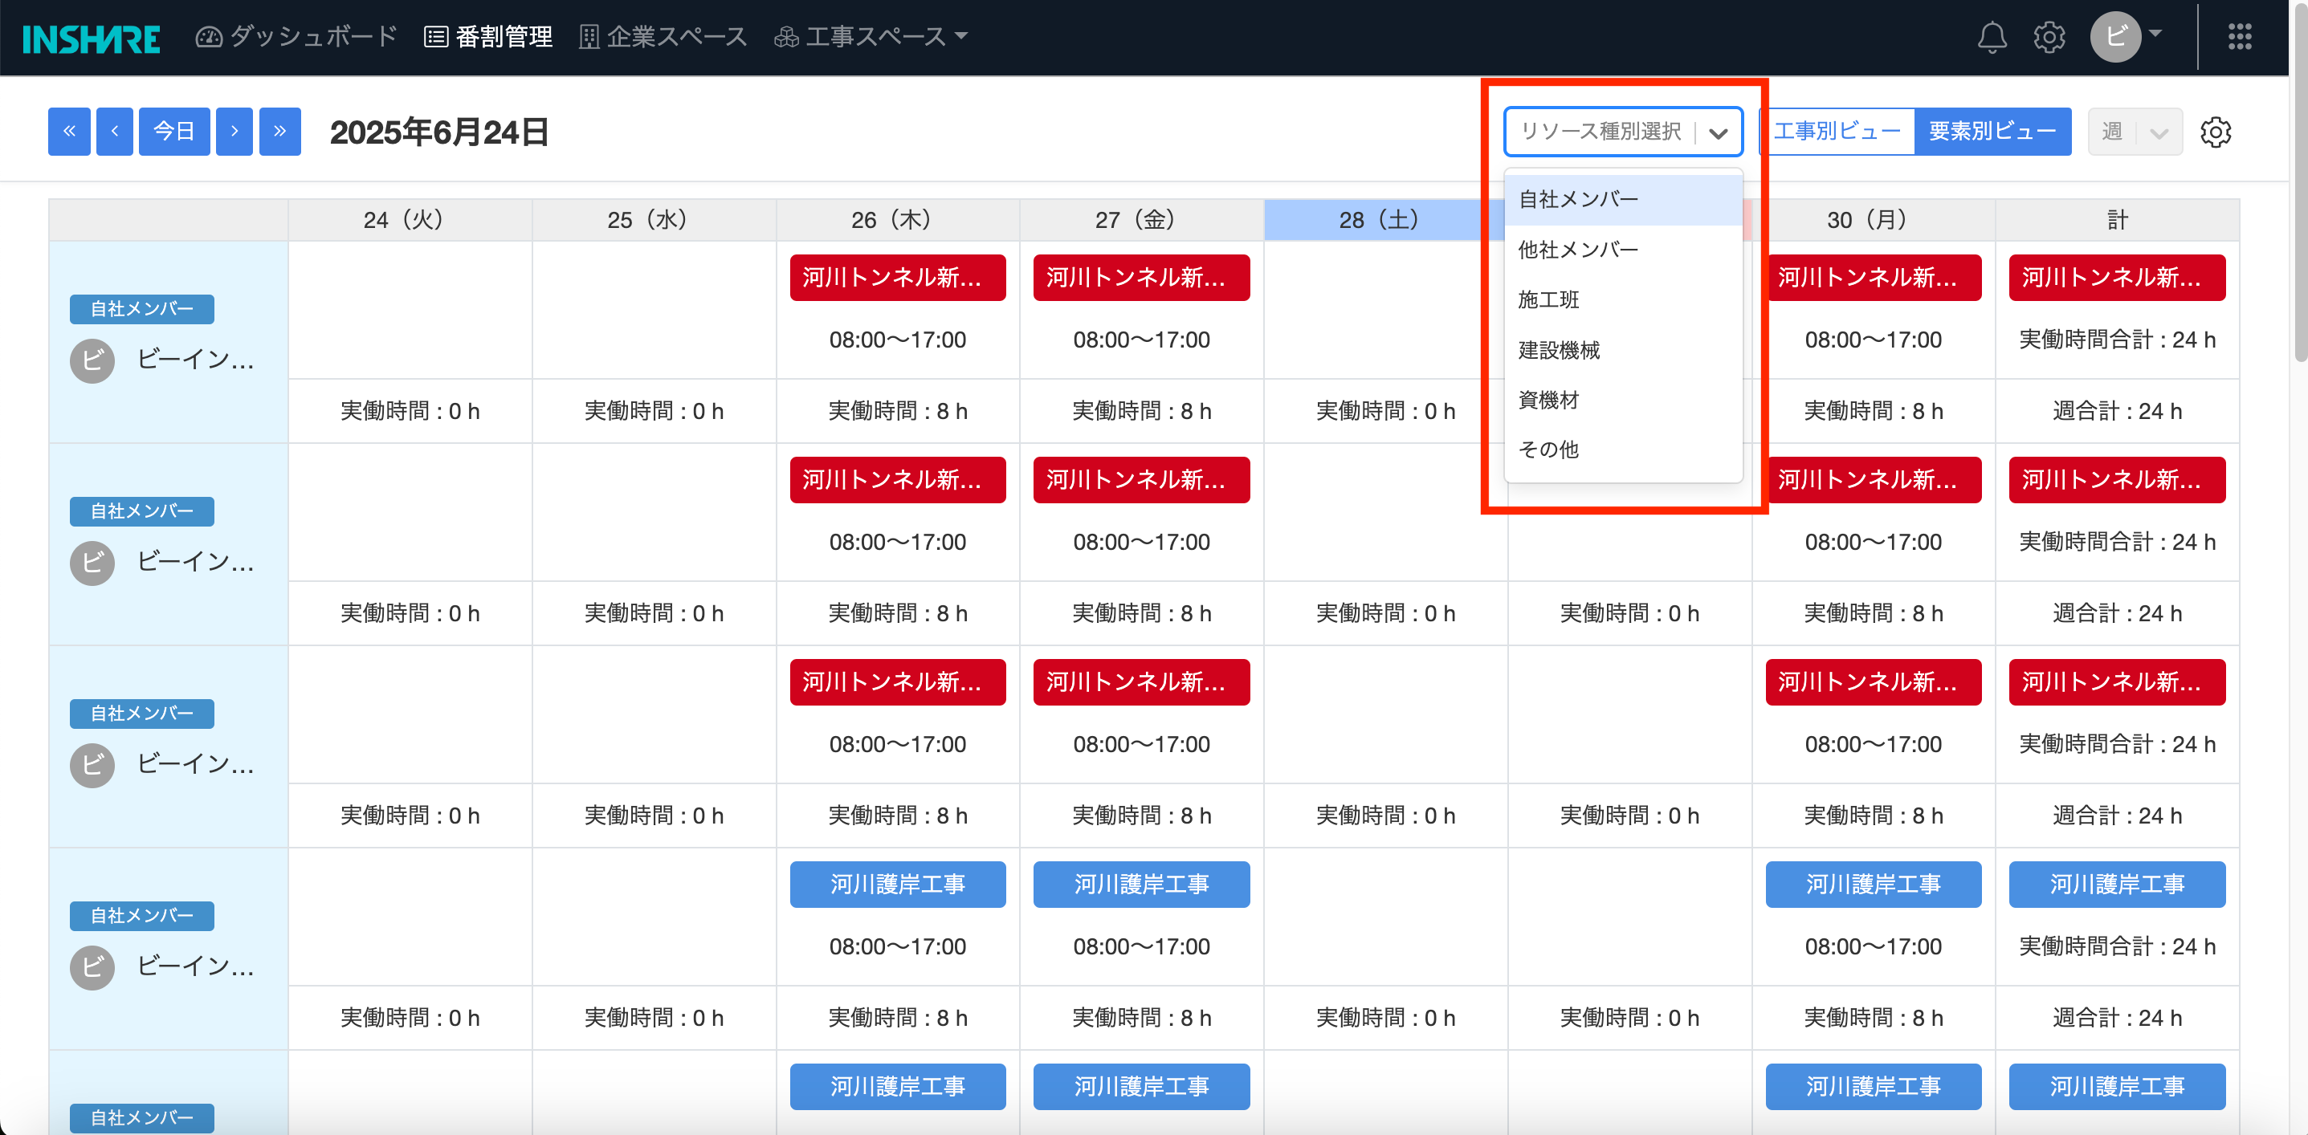
Task: Open third row's 27（金）河川トンネル新 event
Action: [x=1141, y=682]
